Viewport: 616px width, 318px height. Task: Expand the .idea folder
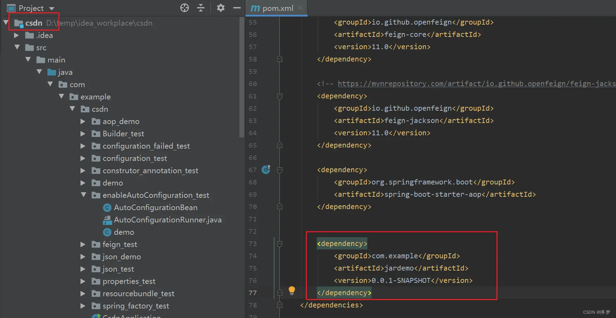(x=16, y=35)
